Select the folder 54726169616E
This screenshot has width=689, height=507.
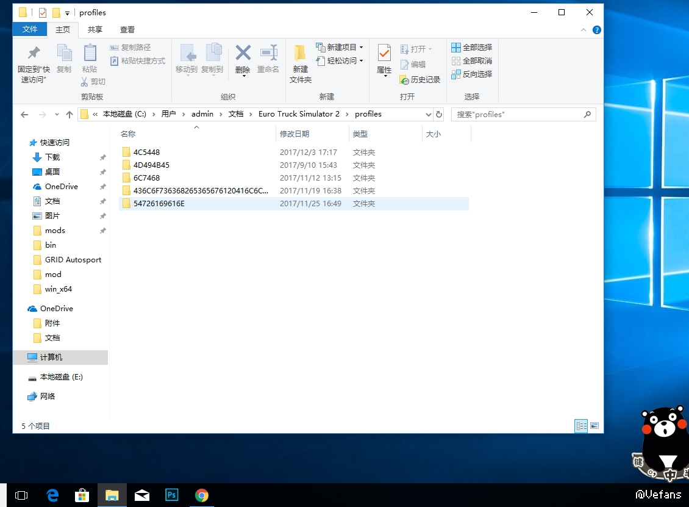pos(159,204)
